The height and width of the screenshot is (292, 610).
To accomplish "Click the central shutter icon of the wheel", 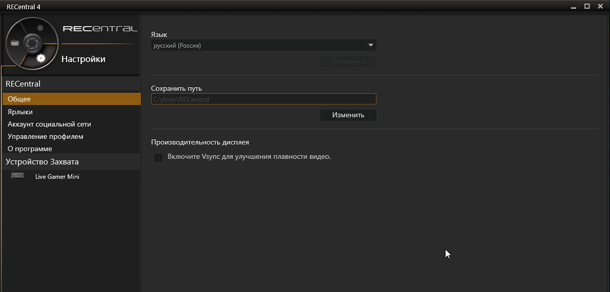I will (31, 43).
